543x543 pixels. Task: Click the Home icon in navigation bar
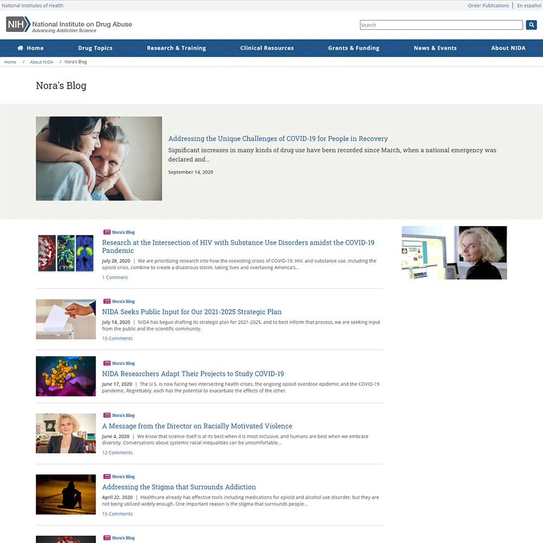click(21, 48)
